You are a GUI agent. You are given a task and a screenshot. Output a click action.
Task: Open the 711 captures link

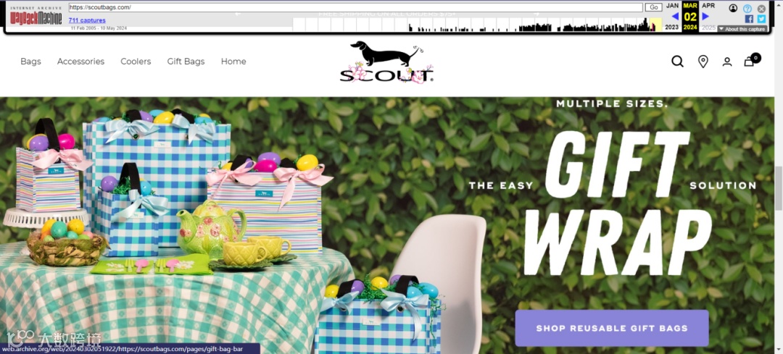(x=87, y=20)
